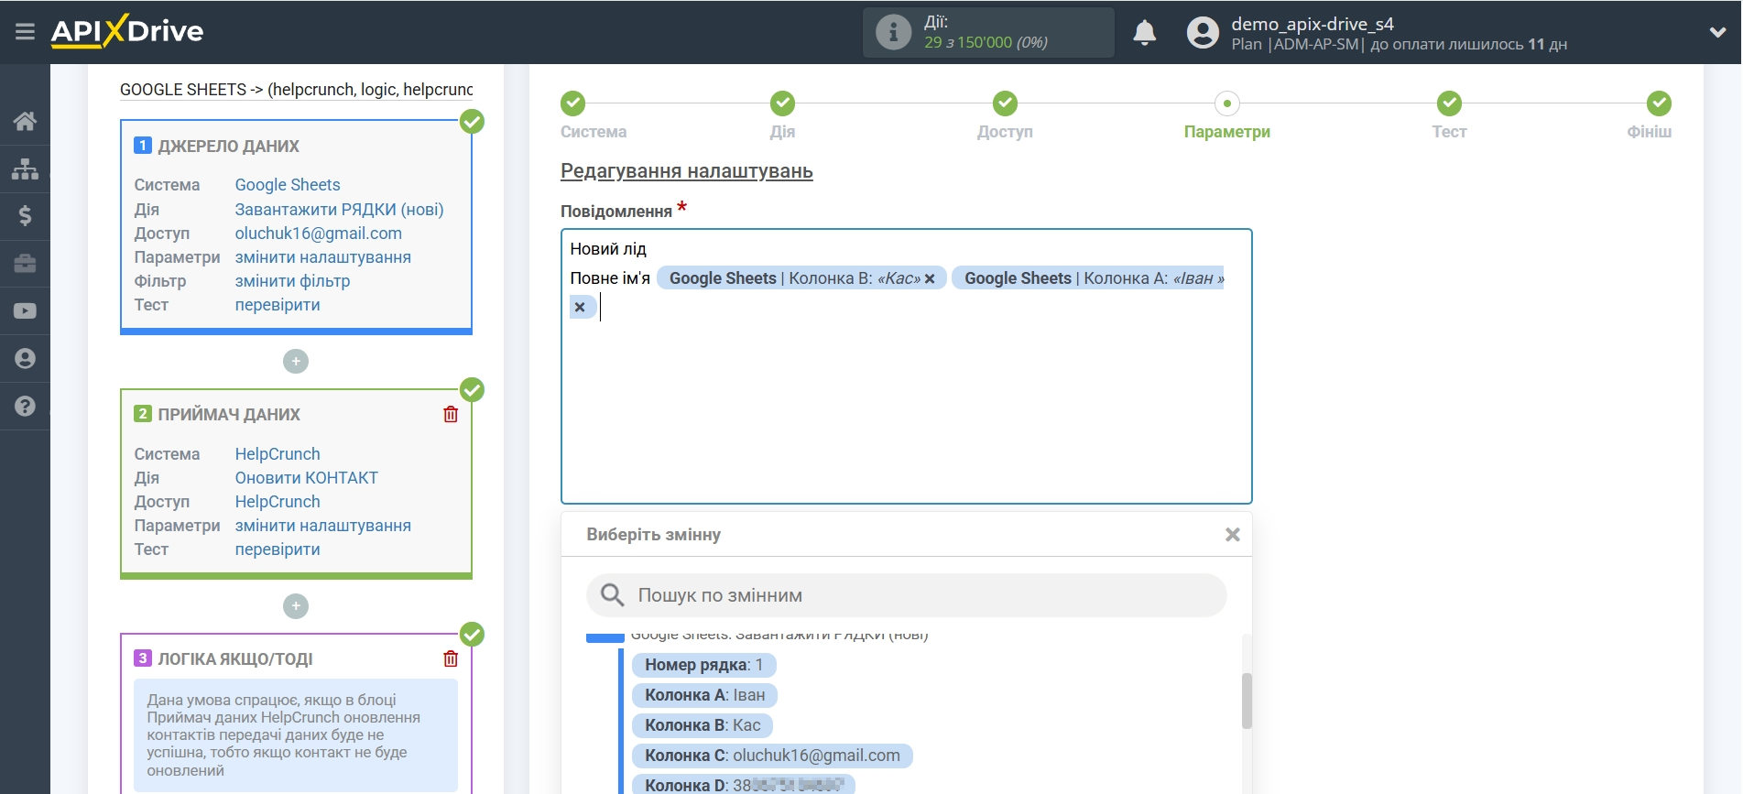1743x794 pixels.
Task: Open oluchuk16@gmail.com access link
Action: pyautogui.click(x=319, y=234)
